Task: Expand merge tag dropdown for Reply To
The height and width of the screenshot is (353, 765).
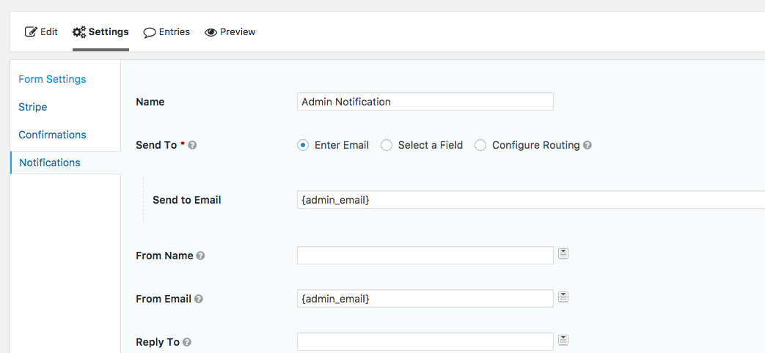Action: coord(563,340)
